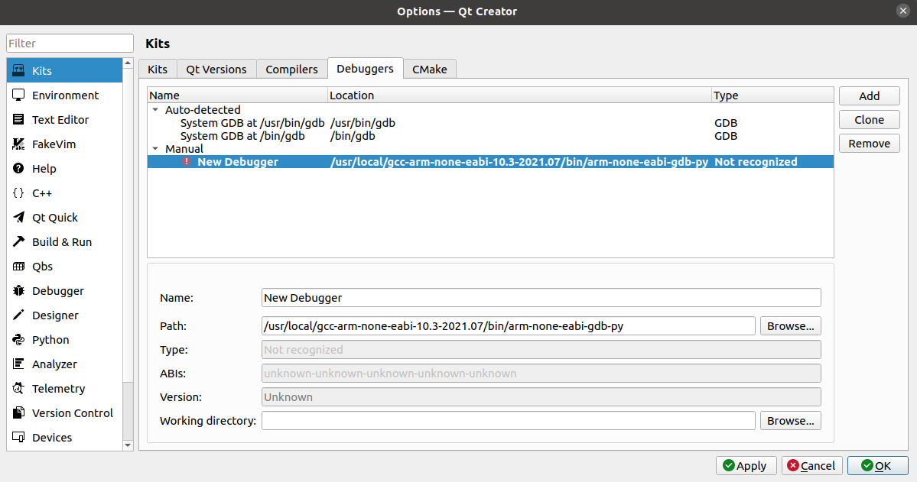Viewport: 917px width, 482px height.
Task: Open the Compilers tab
Action: [292, 69]
